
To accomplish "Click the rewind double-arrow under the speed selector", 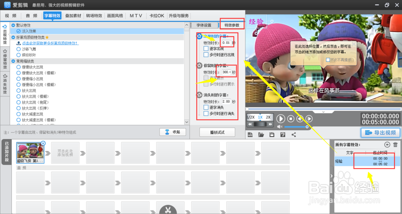I will 250,124.
